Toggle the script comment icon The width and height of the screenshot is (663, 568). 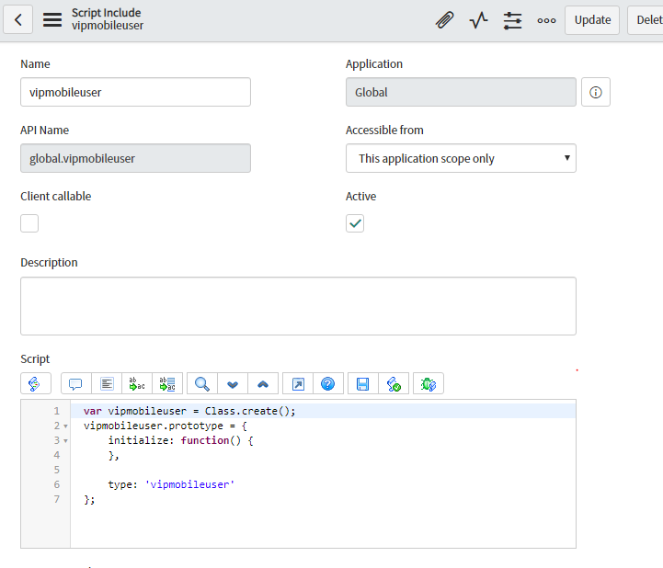tap(76, 383)
